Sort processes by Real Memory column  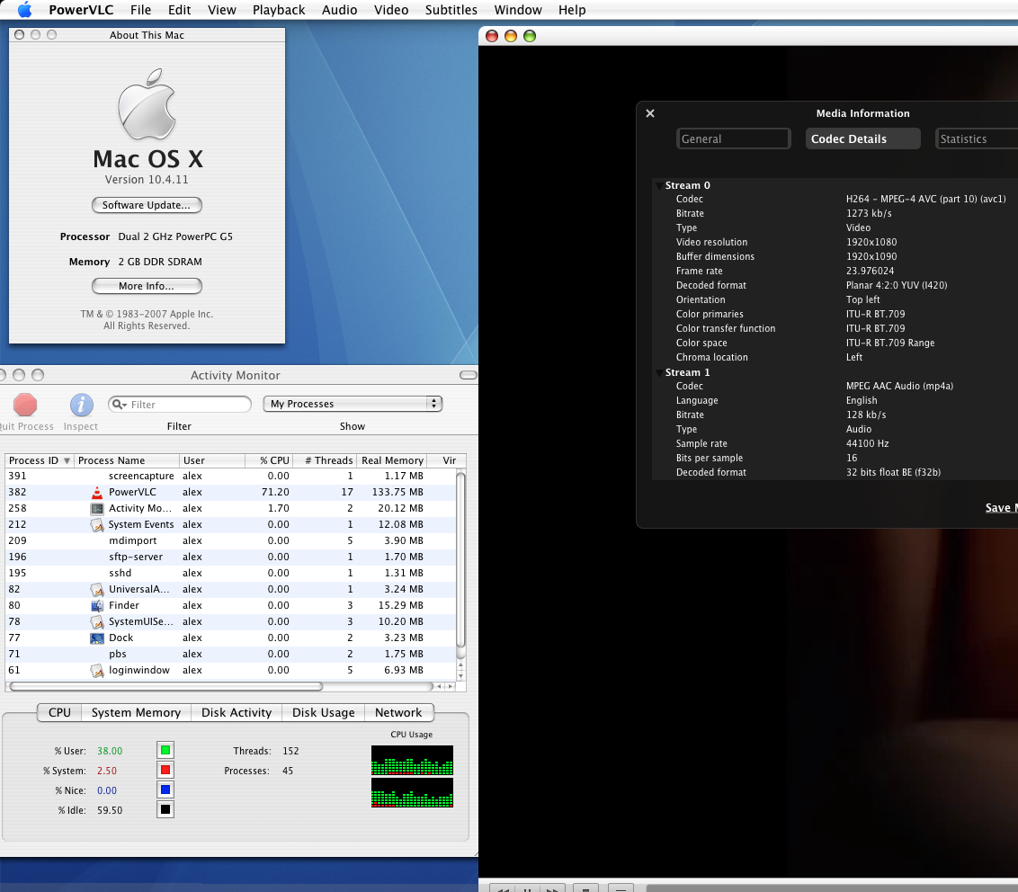392,460
